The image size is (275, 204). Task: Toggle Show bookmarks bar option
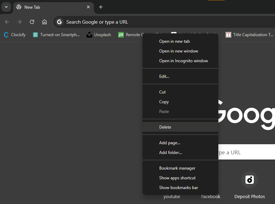[180, 188]
